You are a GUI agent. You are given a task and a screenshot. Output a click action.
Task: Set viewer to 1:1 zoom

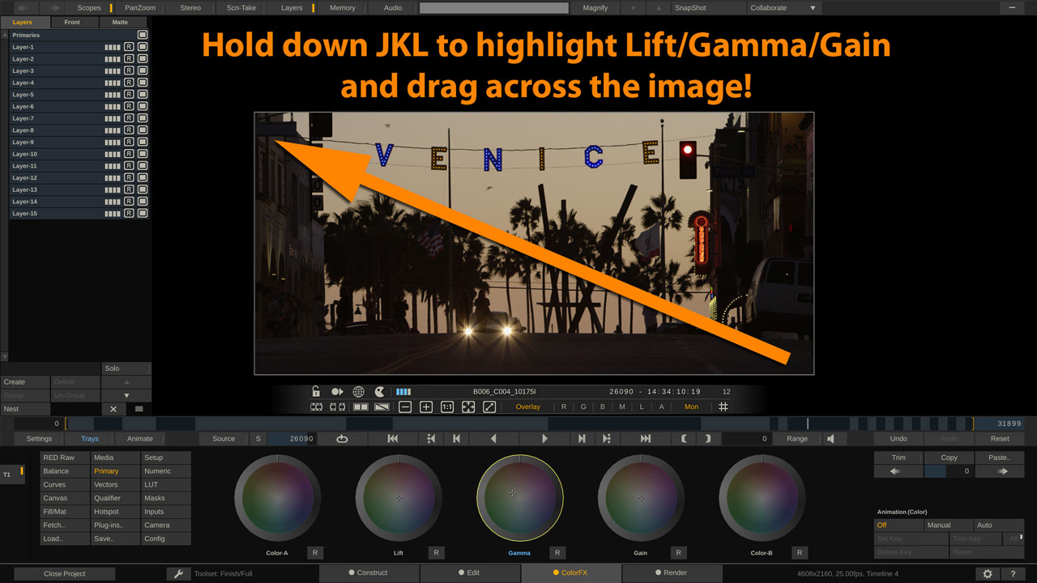click(447, 406)
